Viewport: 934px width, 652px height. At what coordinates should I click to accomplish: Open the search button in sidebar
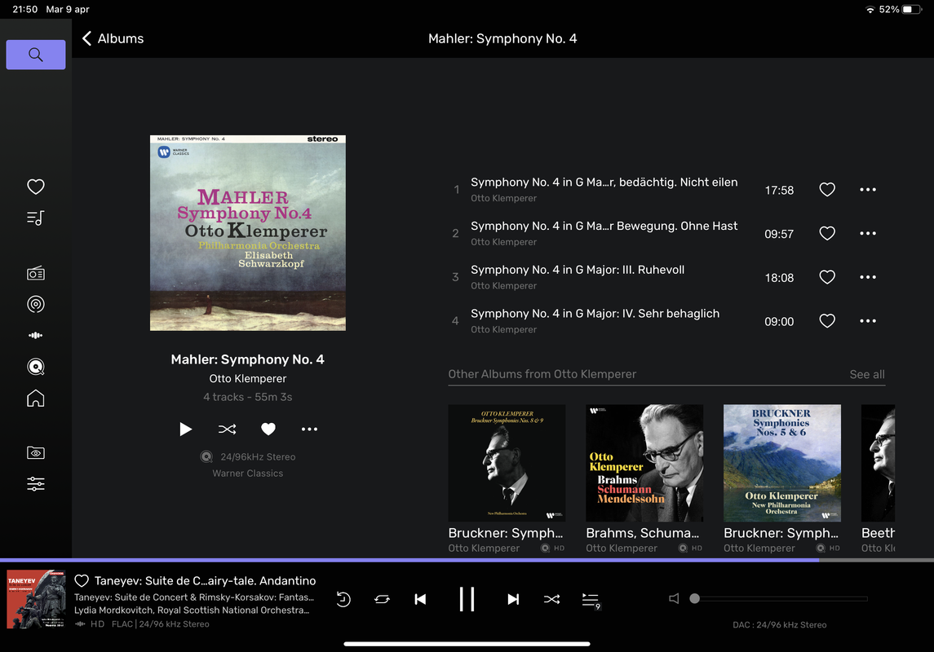36,55
